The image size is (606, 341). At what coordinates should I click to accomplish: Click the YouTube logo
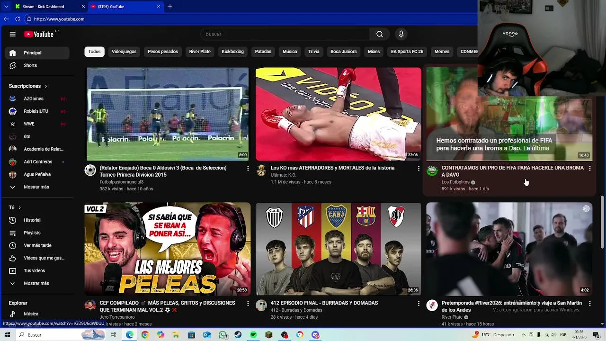[x=38, y=34]
